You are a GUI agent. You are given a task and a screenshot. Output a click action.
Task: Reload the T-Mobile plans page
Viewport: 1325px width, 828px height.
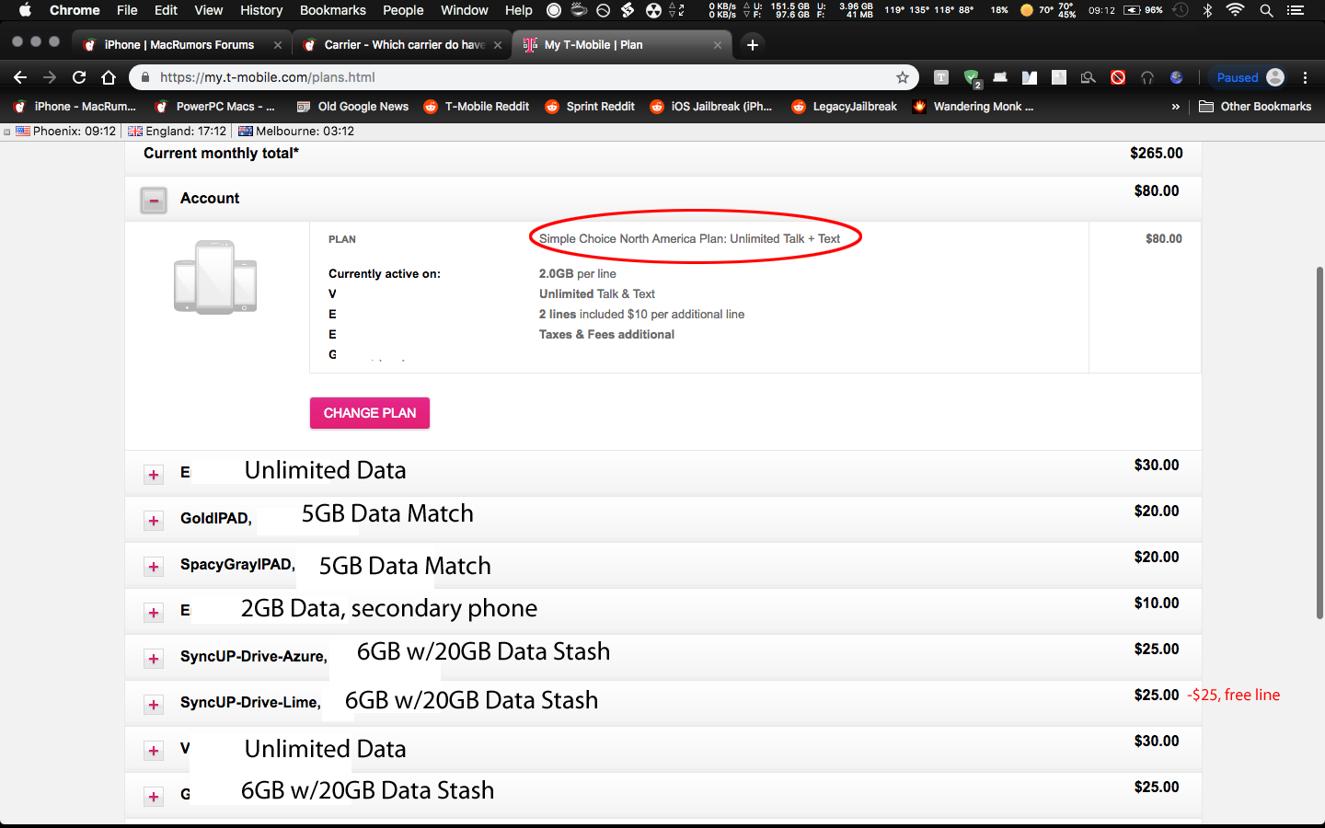[79, 77]
